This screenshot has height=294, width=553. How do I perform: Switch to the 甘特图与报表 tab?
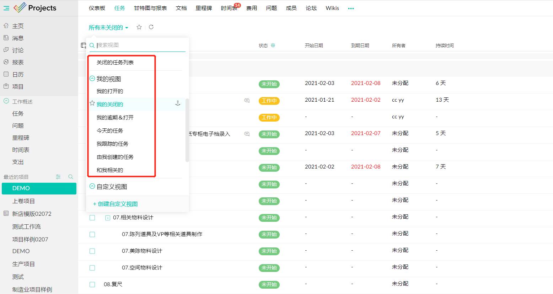click(x=150, y=8)
